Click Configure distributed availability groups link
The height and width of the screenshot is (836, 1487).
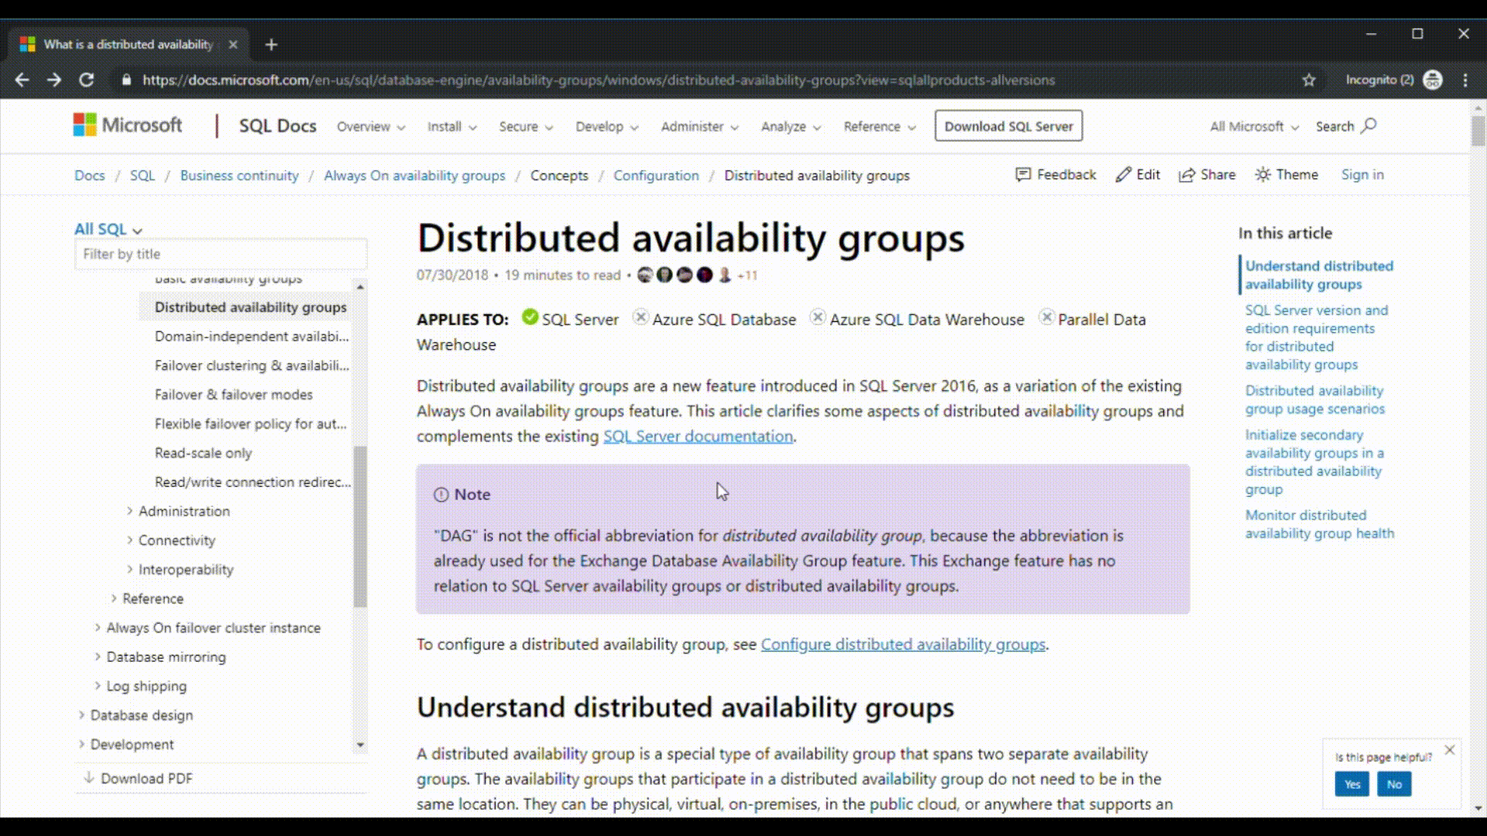point(903,643)
